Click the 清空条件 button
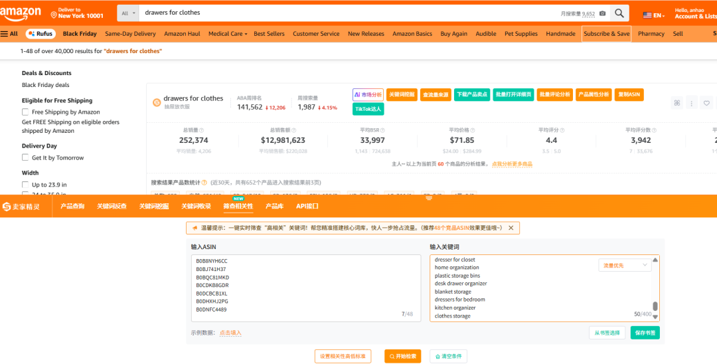 point(449,356)
